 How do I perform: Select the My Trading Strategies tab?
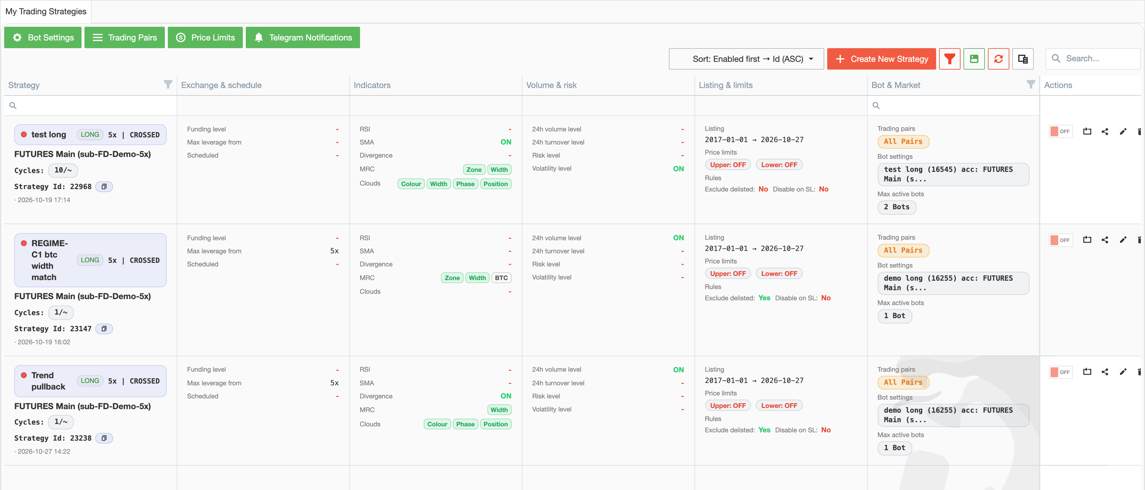coord(46,12)
